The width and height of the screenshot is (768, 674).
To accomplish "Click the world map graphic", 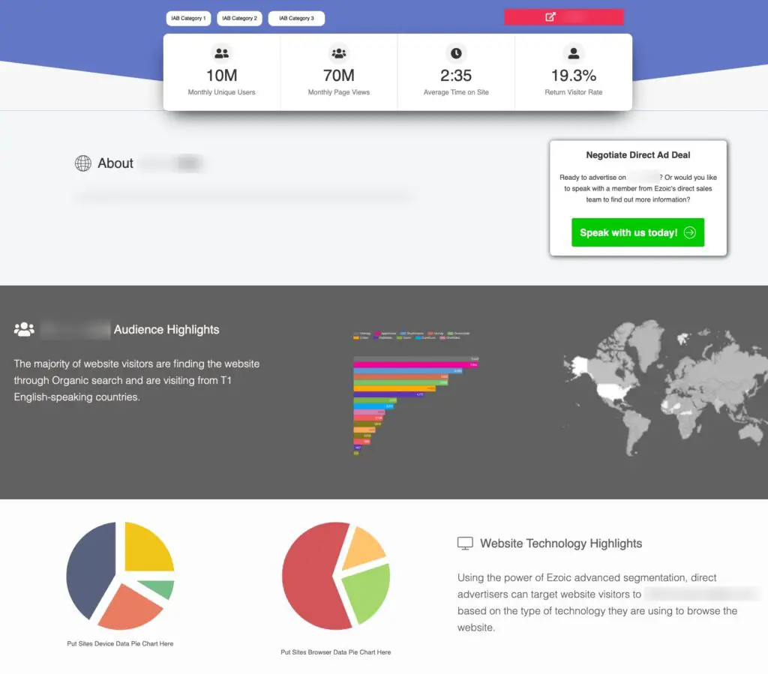I will click(665, 388).
